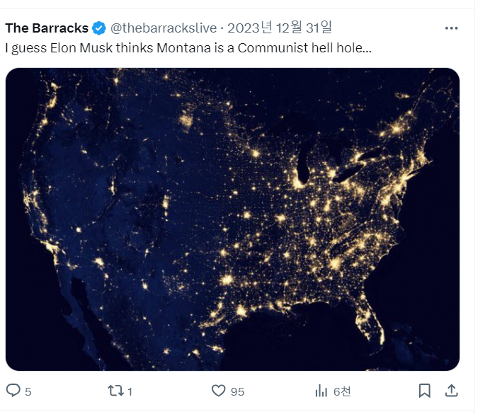
Task: Click the blue verified checkmark badge
Action: coord(99,28)
